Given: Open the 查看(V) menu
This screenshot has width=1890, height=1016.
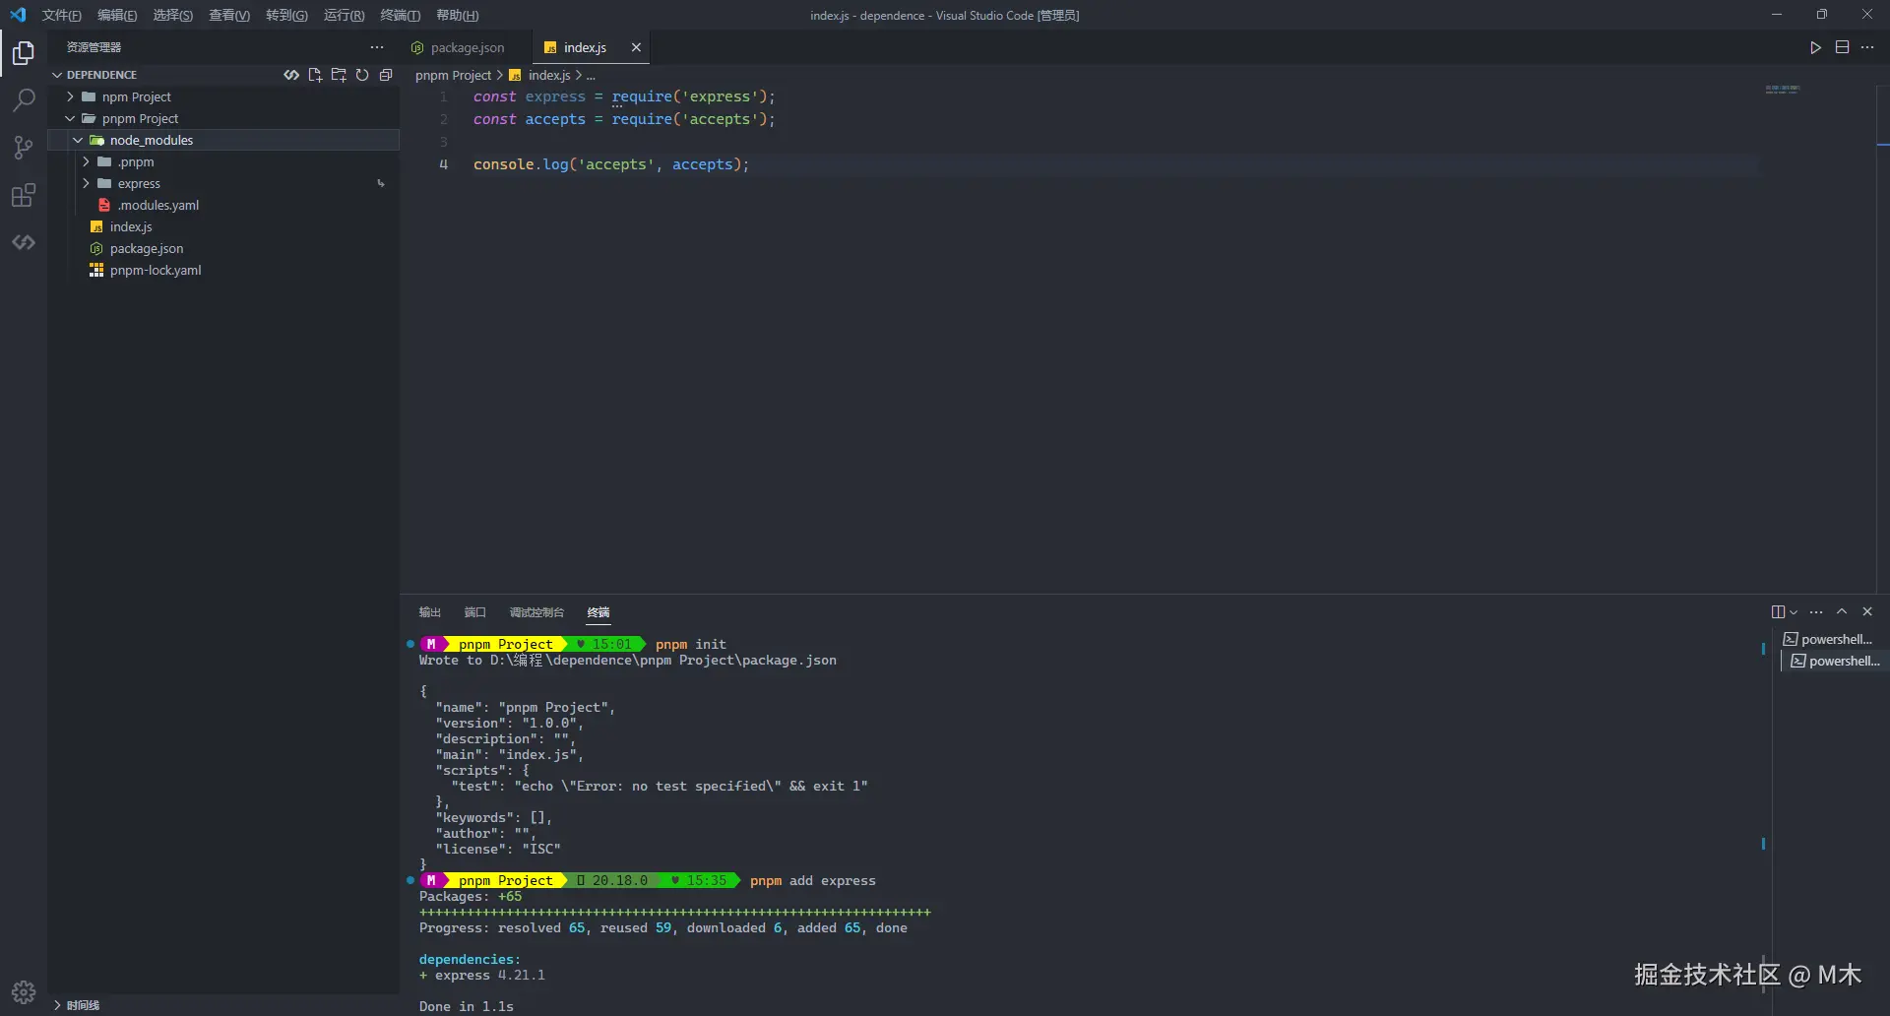Looking at the screenshot, I should [229, 15].
